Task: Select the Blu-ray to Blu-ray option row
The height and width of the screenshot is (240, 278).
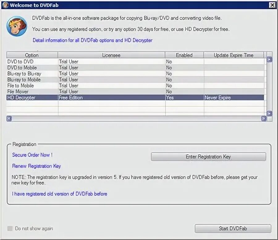Action: (x=135, y=74)
